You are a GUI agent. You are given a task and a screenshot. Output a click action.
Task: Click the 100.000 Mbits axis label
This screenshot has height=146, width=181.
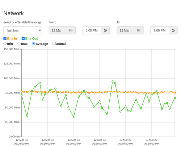[x=12, y=78]
